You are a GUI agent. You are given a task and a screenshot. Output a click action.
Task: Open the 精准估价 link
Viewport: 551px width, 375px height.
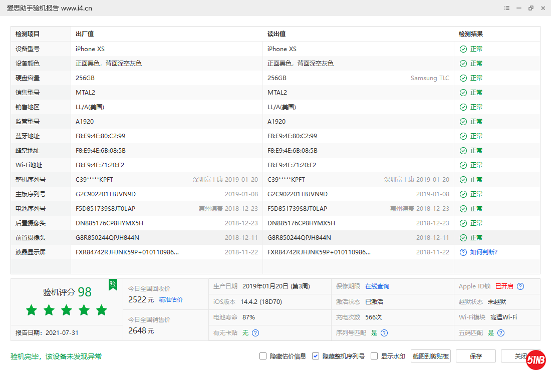(171, 300)
